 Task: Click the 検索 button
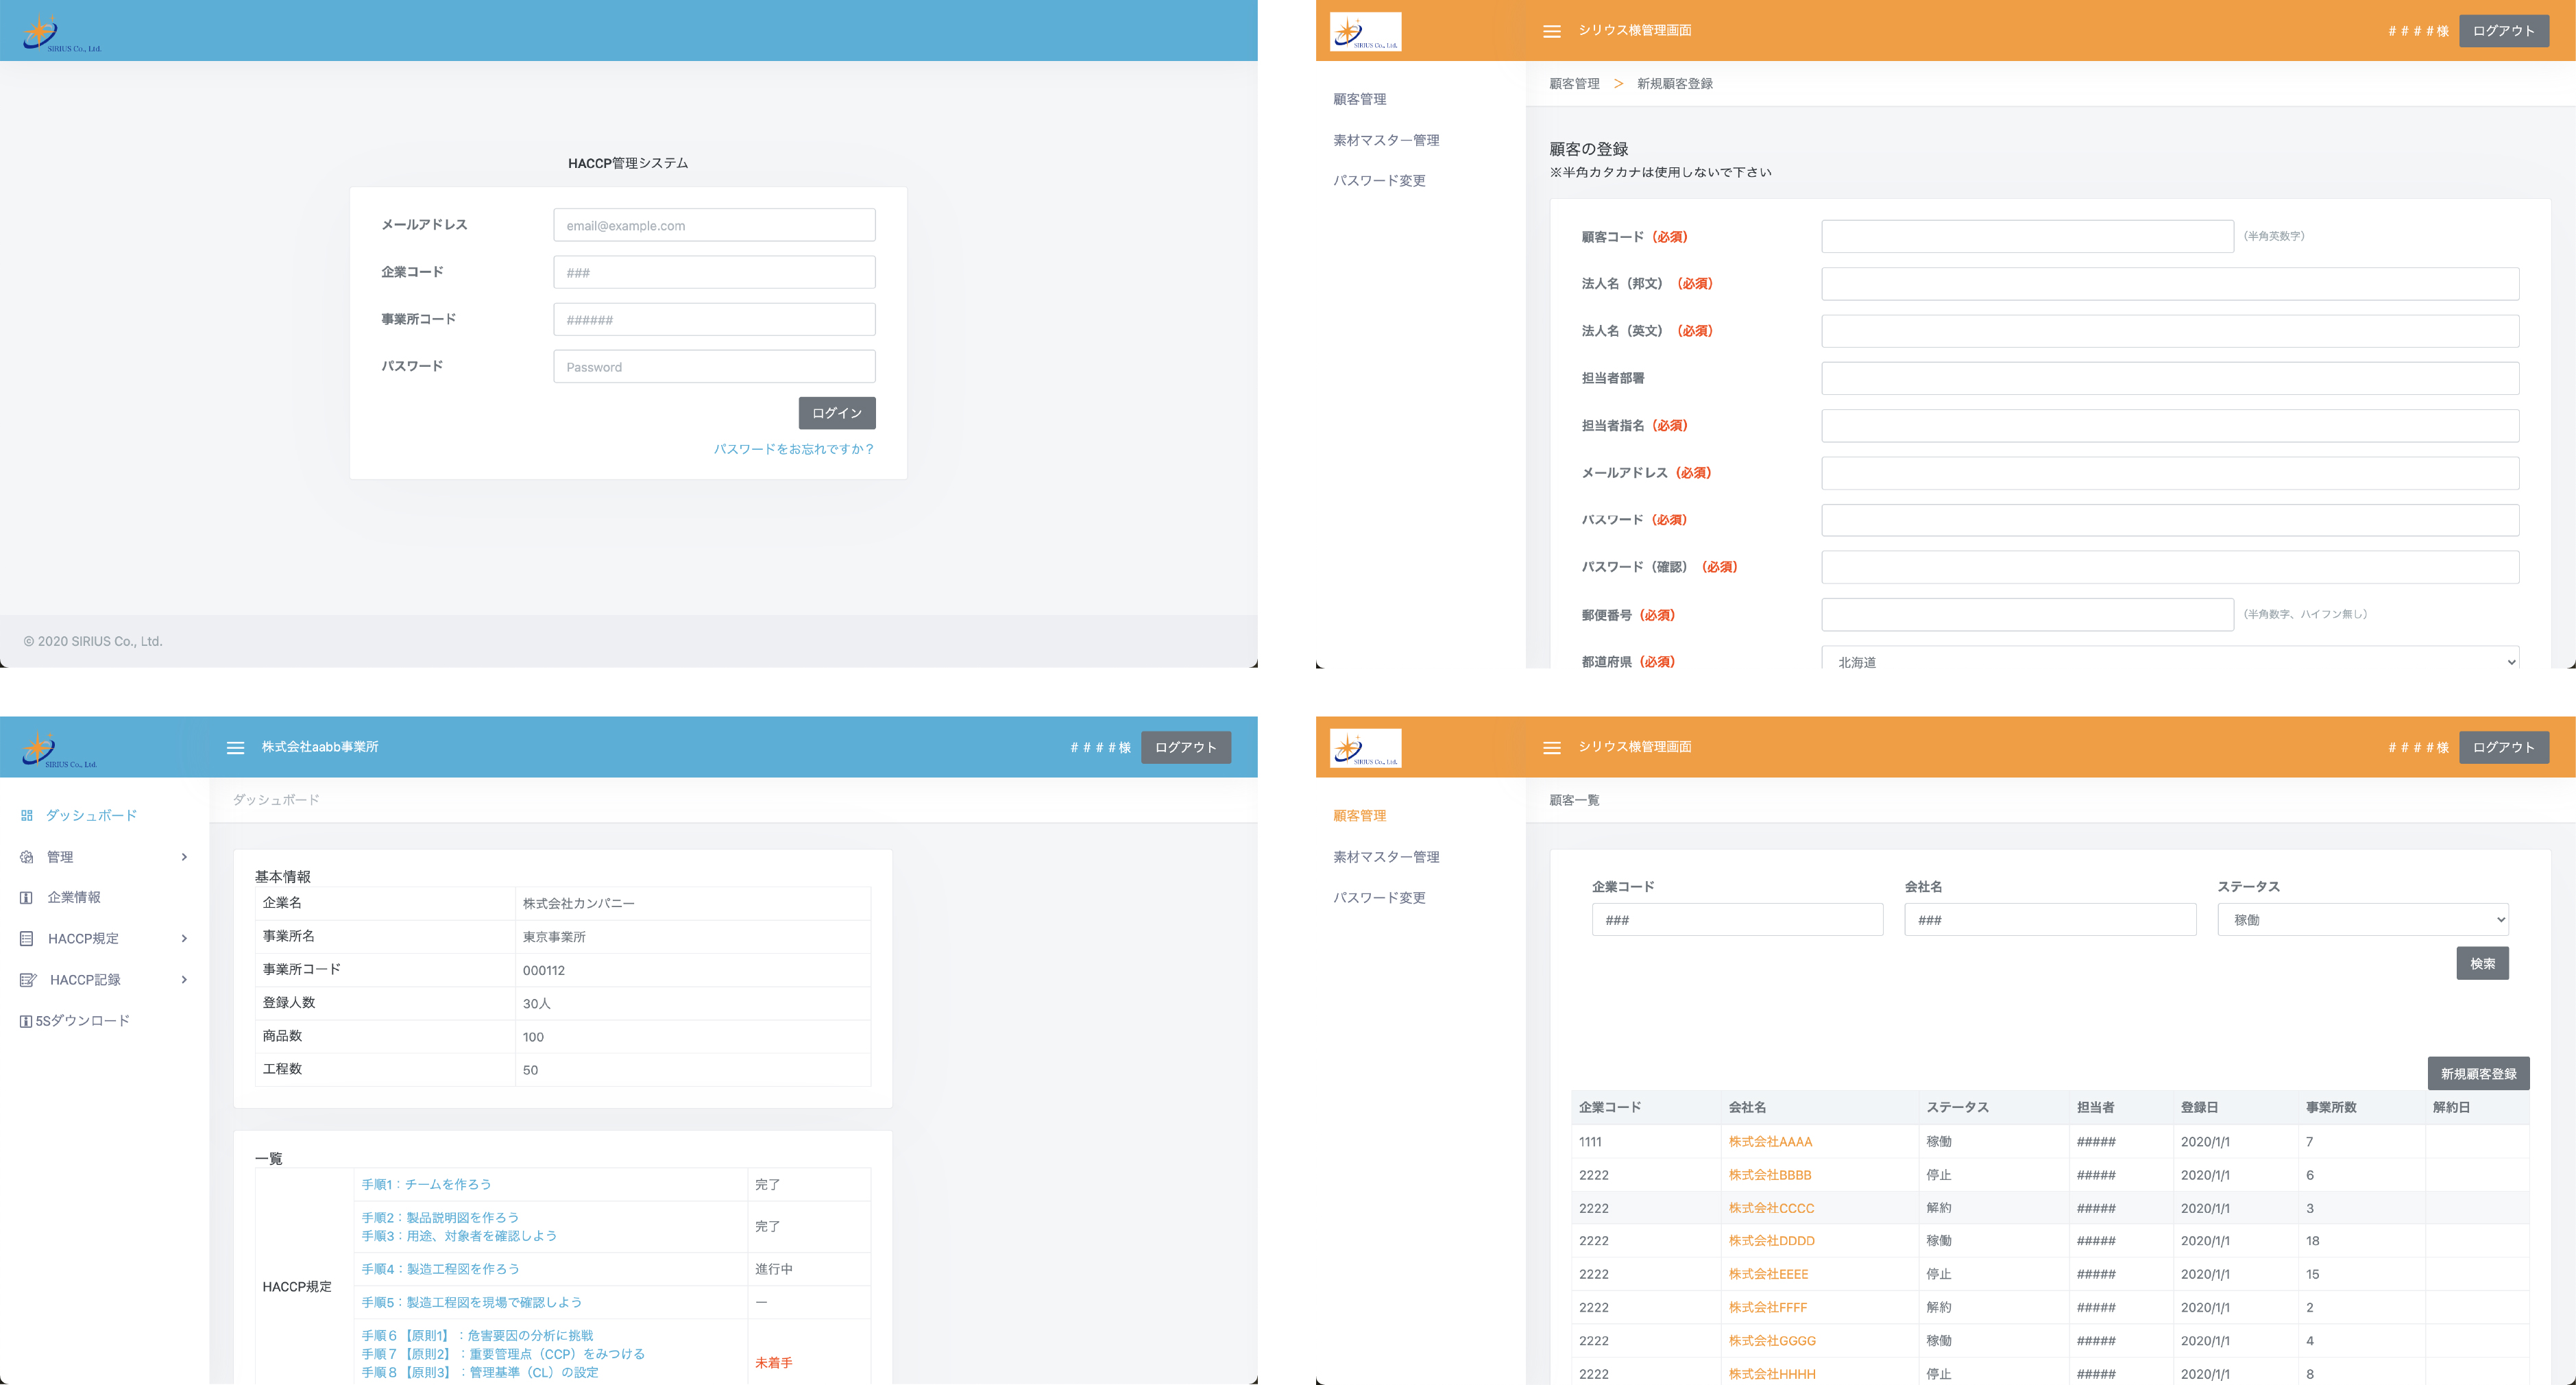[x=2482, y=964]
